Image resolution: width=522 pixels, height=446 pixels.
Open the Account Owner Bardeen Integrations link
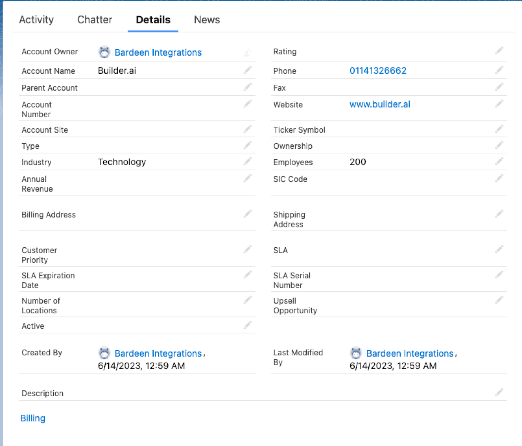pyautogui.click(x=158, y=52)
